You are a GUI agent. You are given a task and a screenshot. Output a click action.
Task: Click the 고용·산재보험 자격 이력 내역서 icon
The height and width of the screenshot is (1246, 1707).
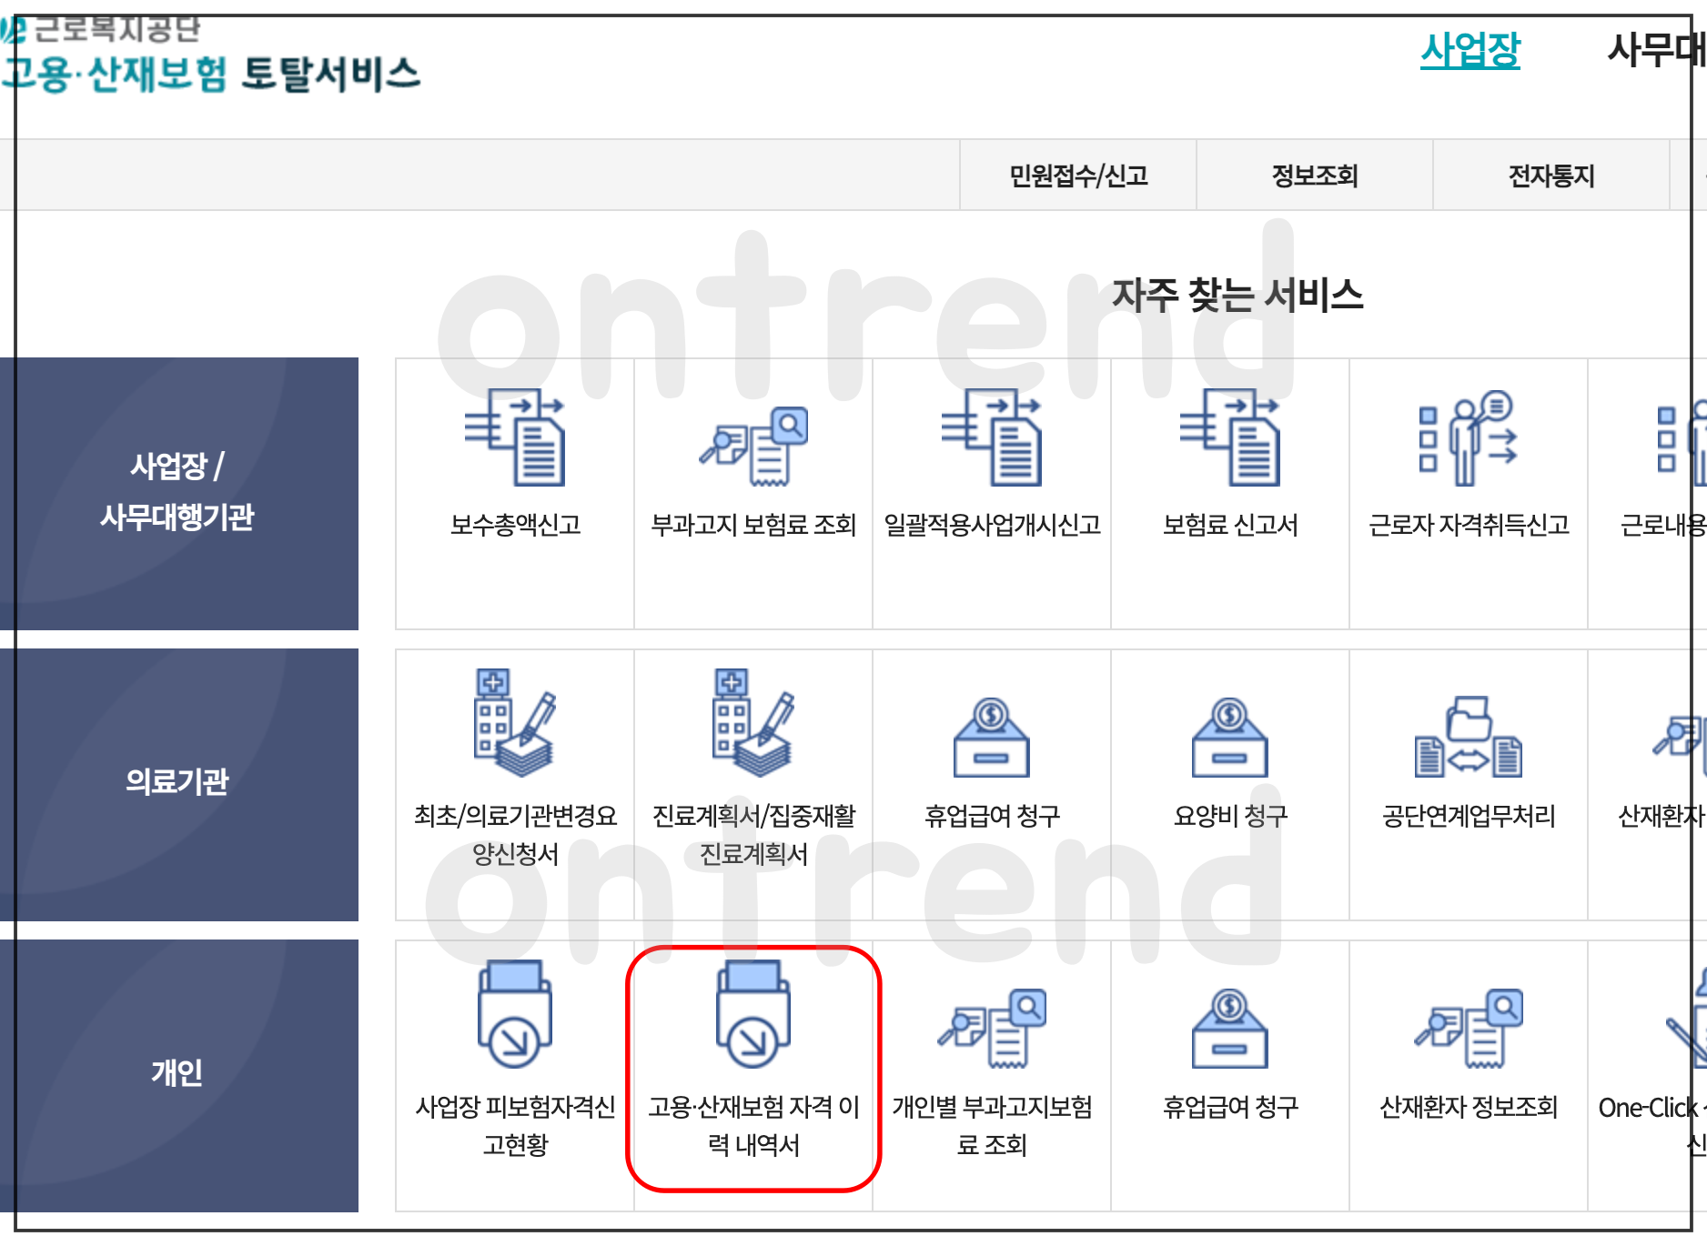[x=753, y=1014]
